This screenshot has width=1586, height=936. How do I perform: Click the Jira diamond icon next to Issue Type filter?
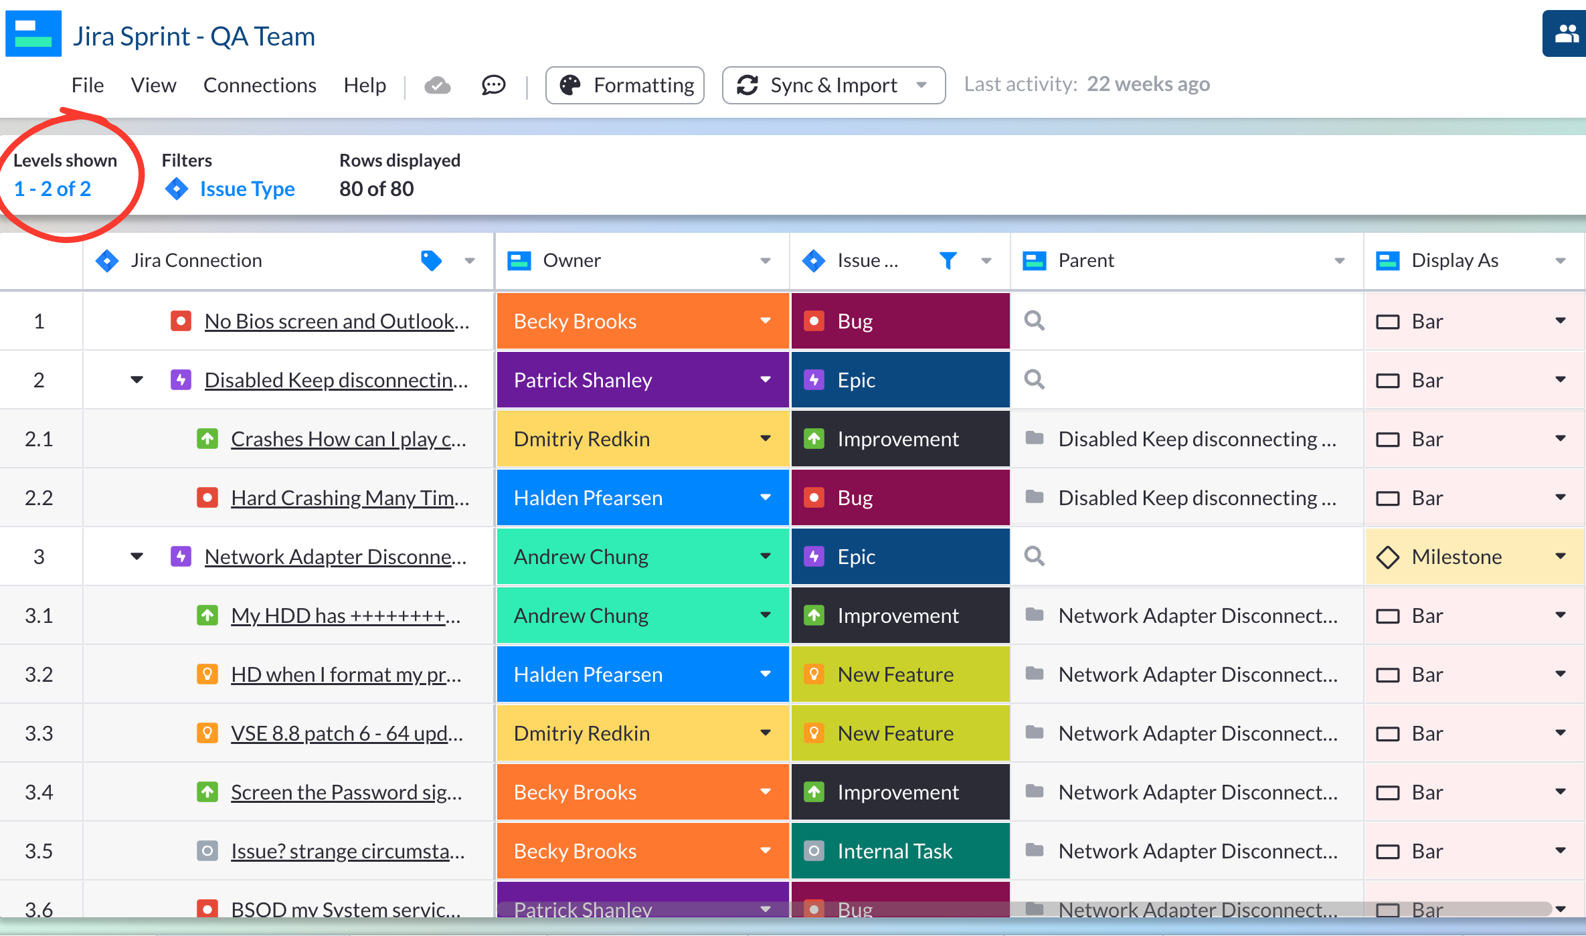tap(176, 189)
